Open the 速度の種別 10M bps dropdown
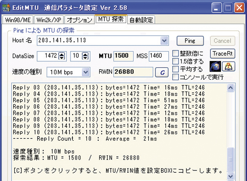 pyautogui.click(x=86, y=72)
